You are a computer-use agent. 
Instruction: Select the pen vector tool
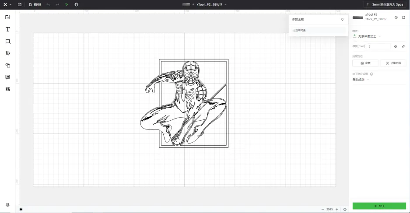tap(7, 53)
